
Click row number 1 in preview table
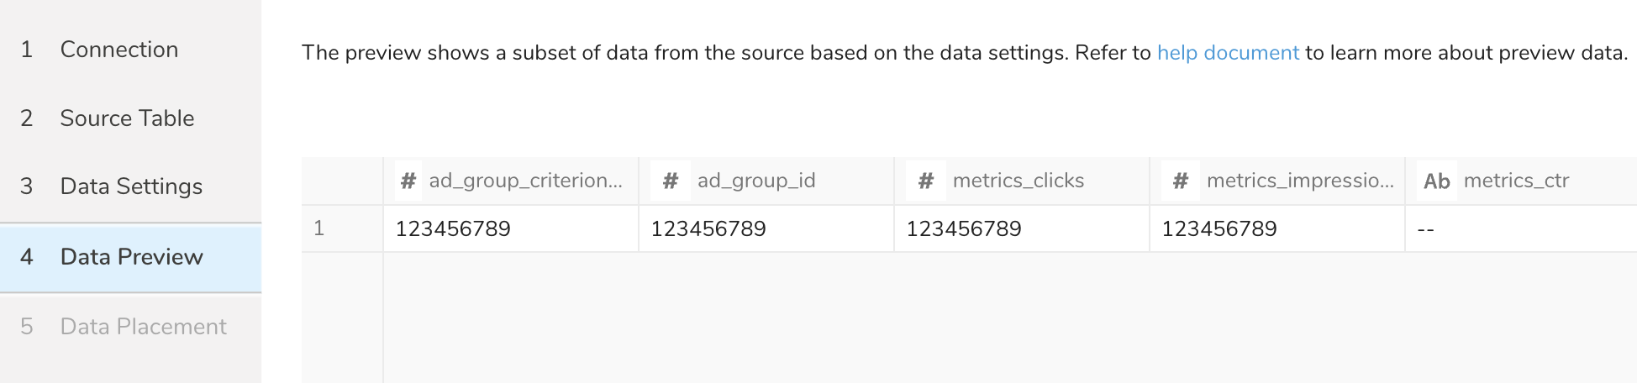click(318, 228)
